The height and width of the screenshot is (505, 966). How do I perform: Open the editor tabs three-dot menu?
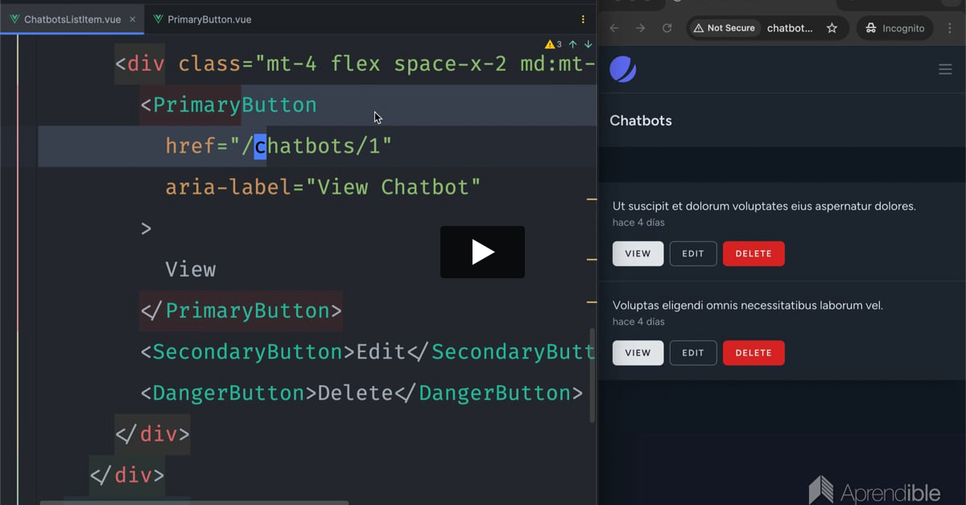click(x=584, y=19)
